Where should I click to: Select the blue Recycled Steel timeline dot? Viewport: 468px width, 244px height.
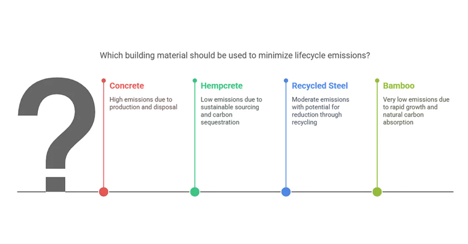click(286, 192)
